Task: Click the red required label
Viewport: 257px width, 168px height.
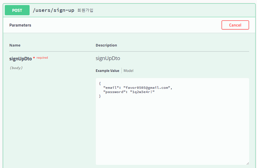Action: (42, 58)
